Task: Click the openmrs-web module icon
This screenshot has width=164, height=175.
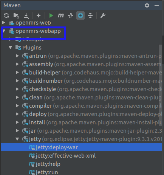Action: tap(12, 23)
